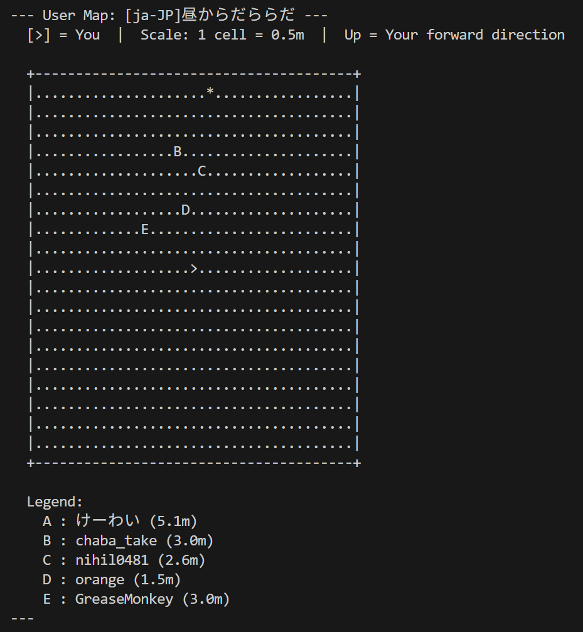
Task: Click the User Map title line
Action: tap(169, 15)
